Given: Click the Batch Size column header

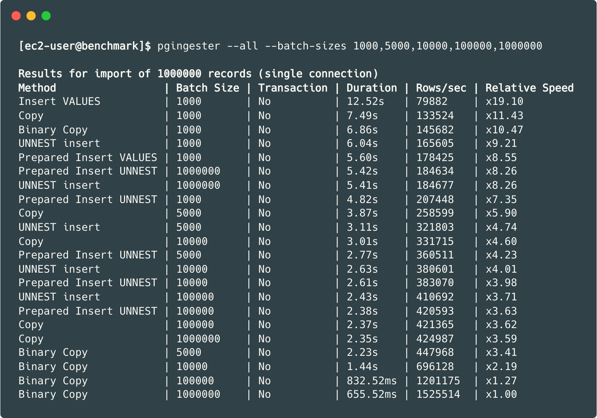Looking at the screenshot, I should point(207,88).
